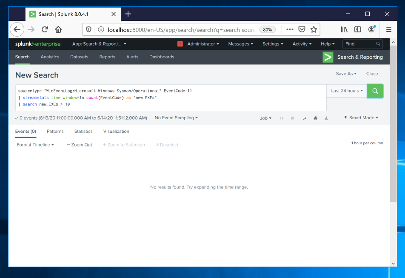Screen dimensions: 405x278
Task: Open the Messages dropdown
Action: [x=240, y=44]
